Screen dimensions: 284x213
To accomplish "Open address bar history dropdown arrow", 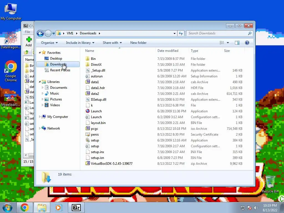I will (174, 33).
